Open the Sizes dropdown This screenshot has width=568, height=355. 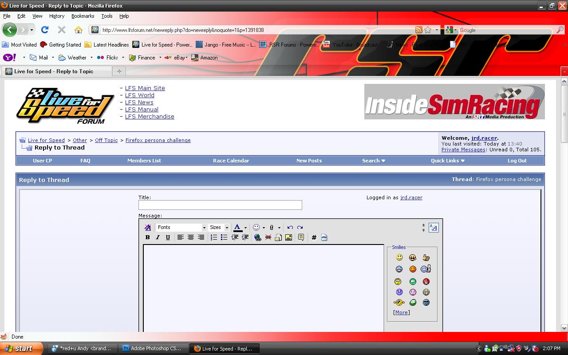point(219,227)
